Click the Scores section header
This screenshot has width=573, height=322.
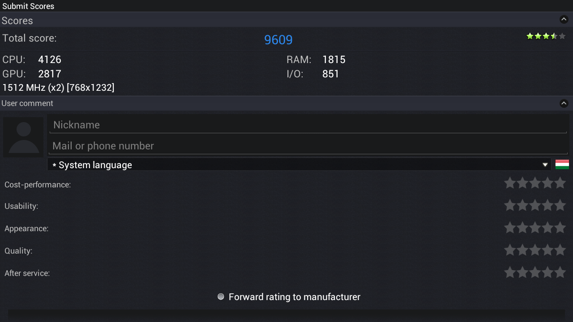(286, 20)
